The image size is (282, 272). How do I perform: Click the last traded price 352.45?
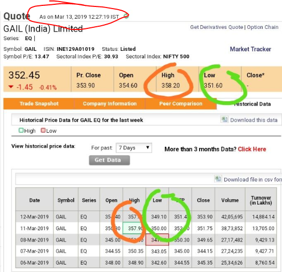pos(24,75)
